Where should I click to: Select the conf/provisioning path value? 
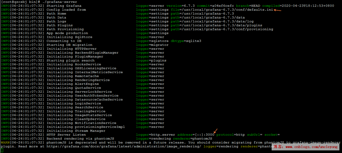click(x=222, y=29)
